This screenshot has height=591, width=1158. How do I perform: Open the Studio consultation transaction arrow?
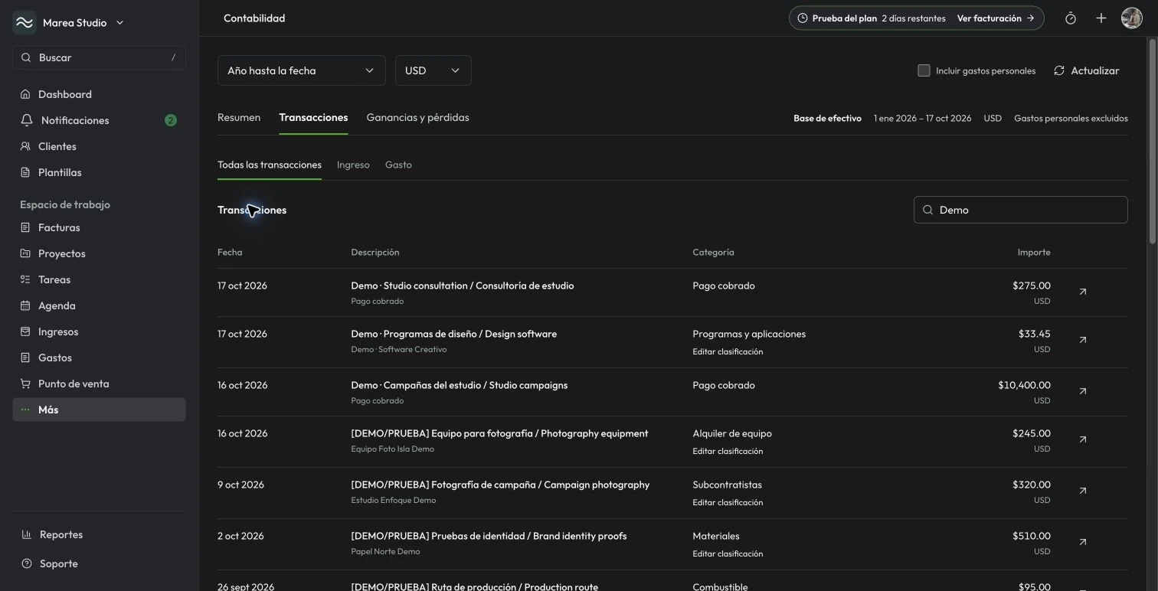pos(1083,292)
